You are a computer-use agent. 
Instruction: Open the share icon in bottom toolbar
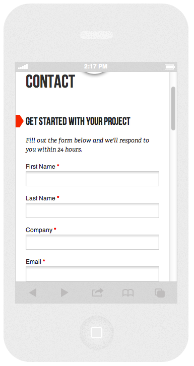98,292
